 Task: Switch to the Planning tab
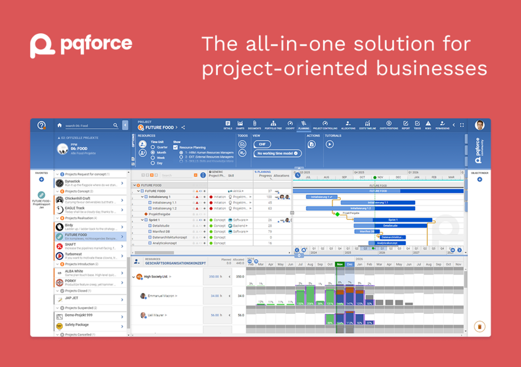point(304,124)
